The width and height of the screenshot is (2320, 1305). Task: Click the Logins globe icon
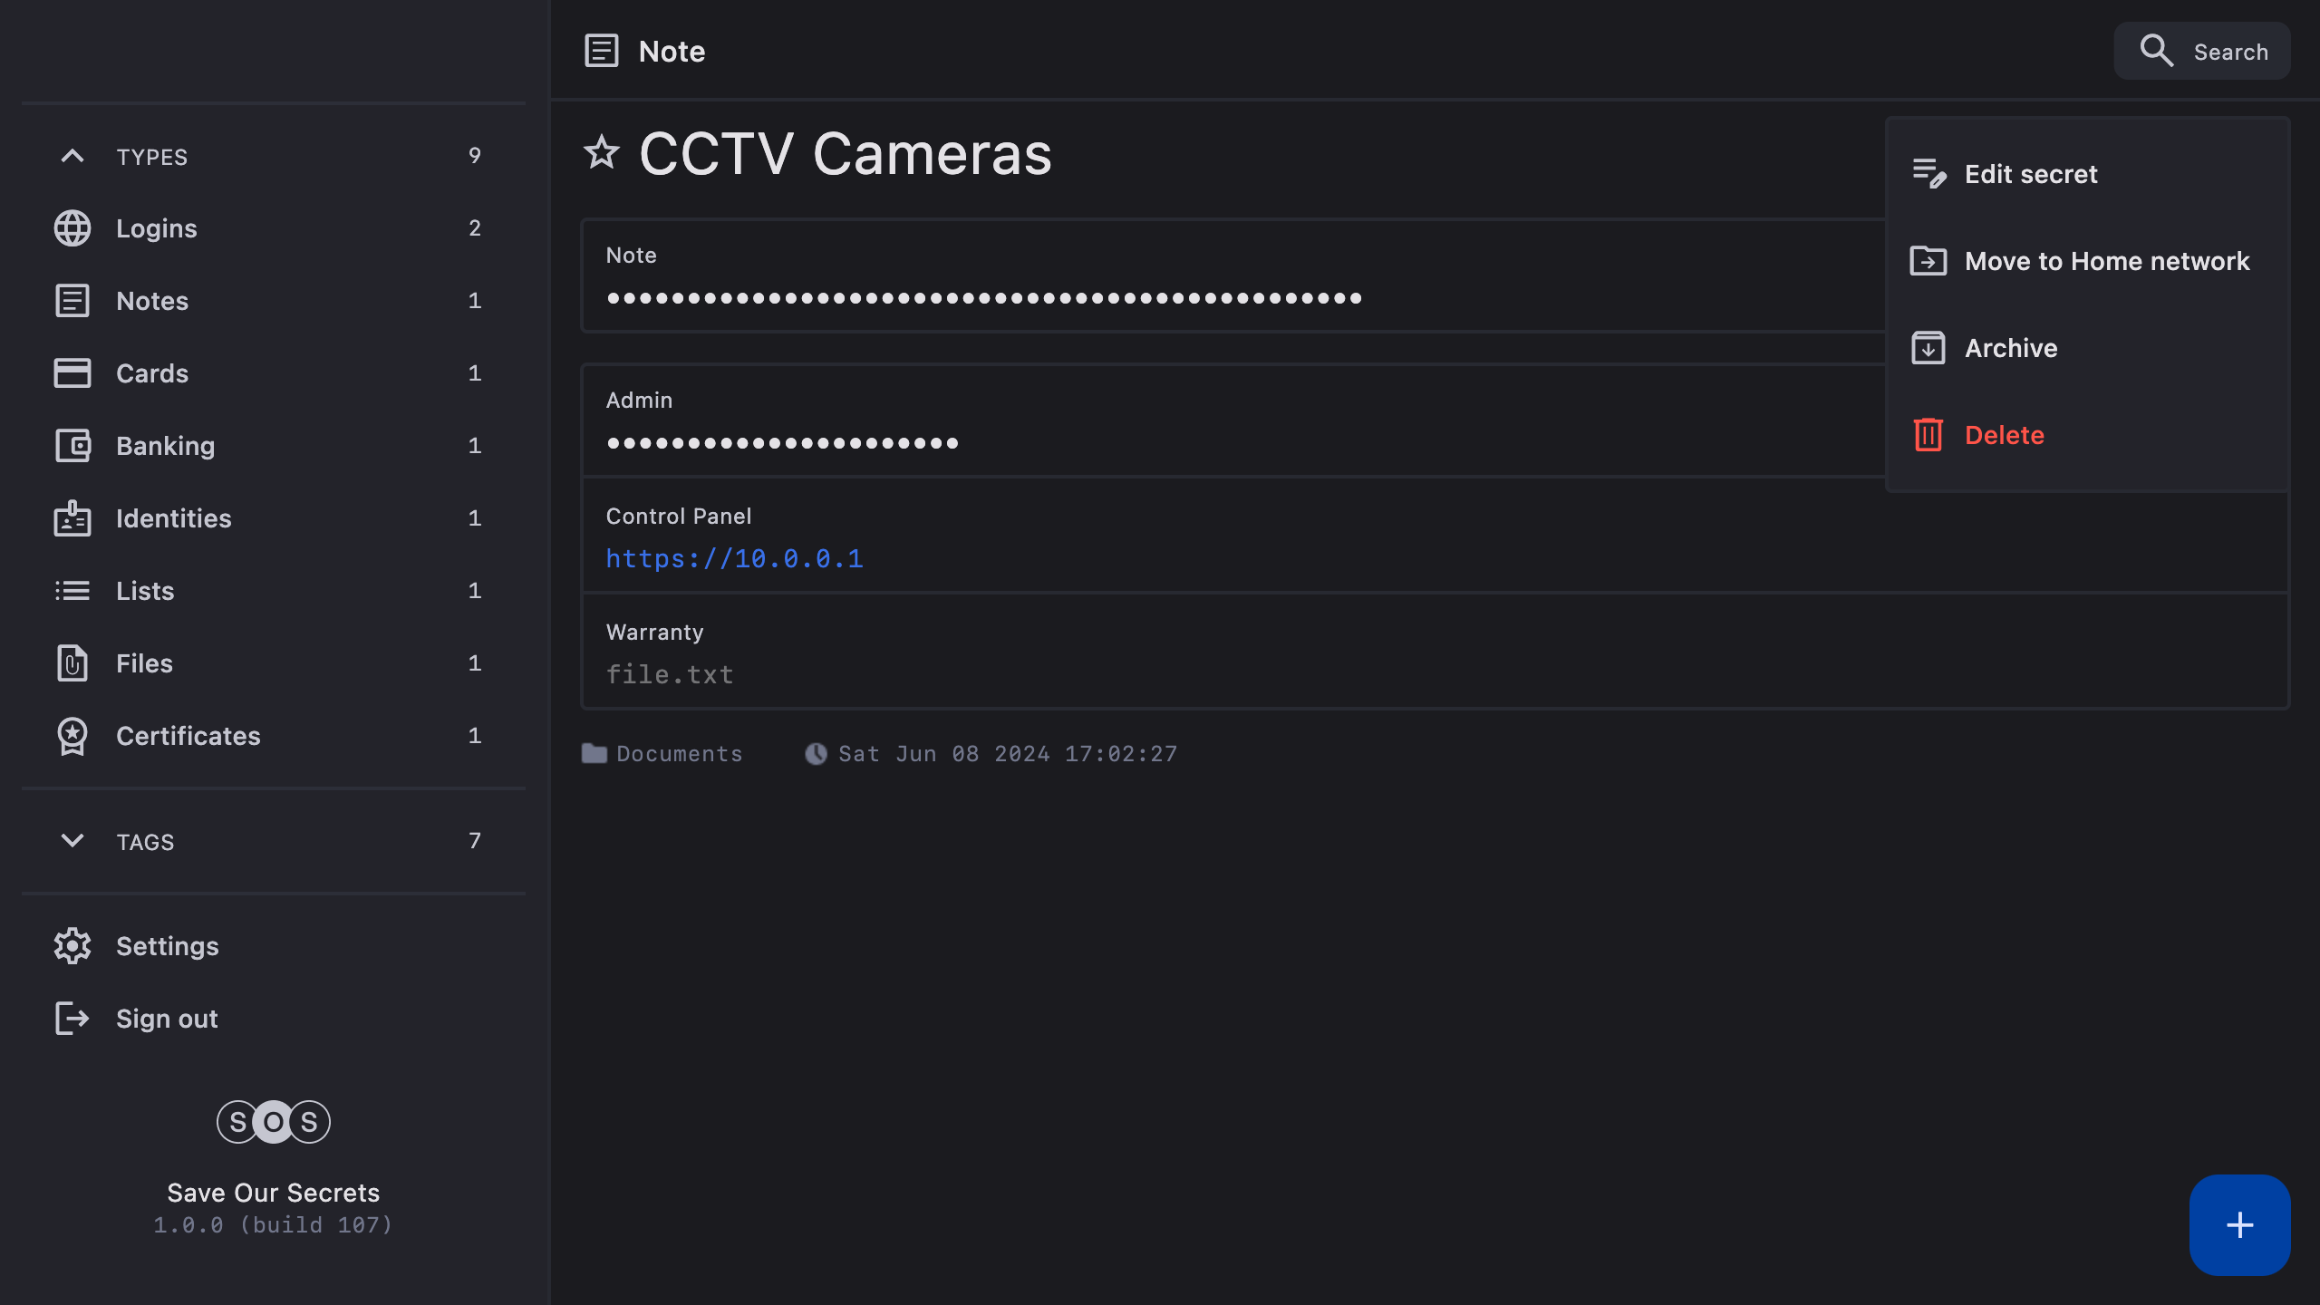[72, 228]
